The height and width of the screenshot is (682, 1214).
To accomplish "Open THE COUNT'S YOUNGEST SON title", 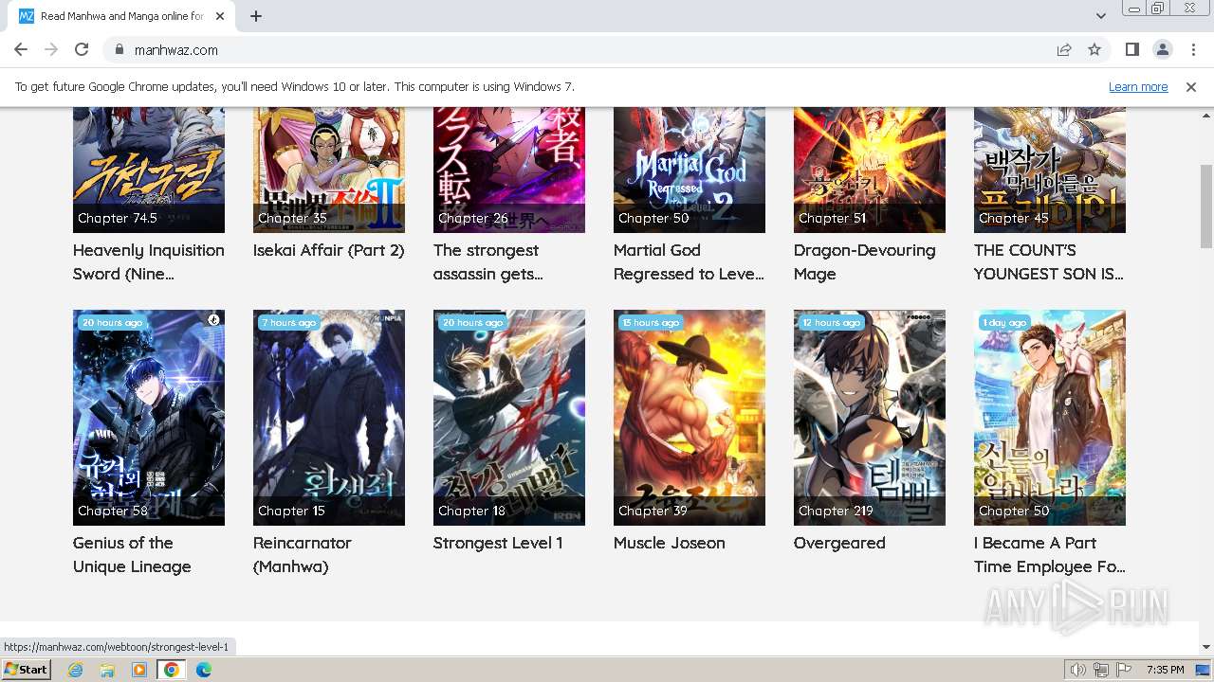I will [x=1049, y=262].
